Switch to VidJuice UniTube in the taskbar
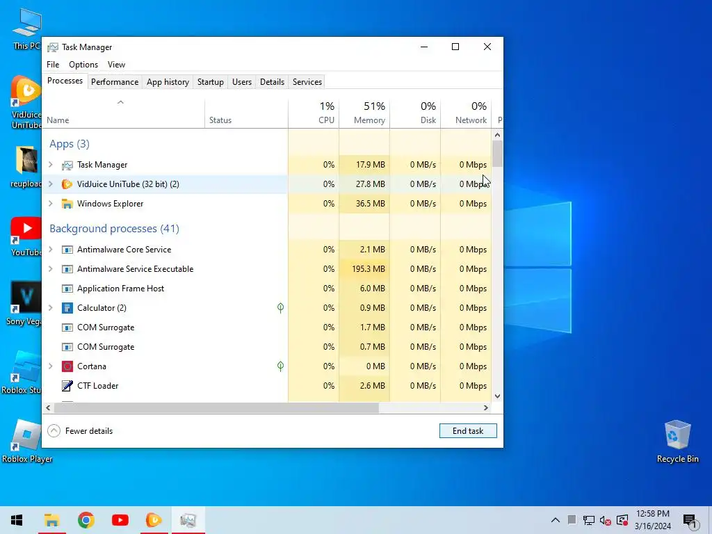 [x=154, y=520]
